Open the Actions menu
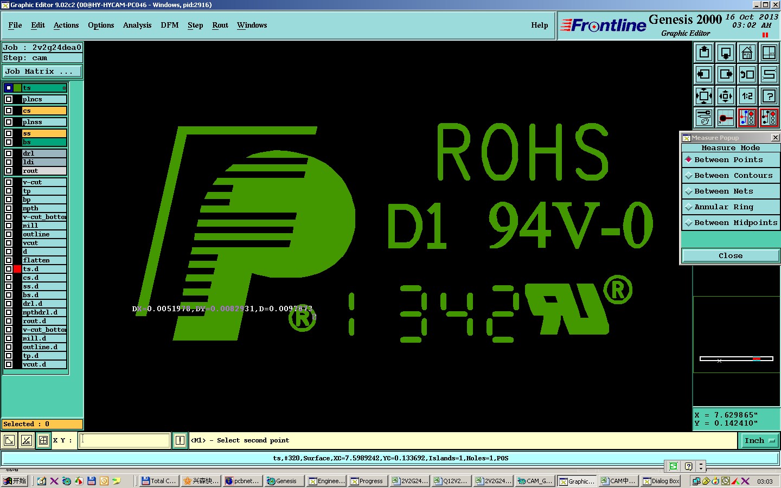The width and height of the screenshot is (781, 488). pos(66,25)
